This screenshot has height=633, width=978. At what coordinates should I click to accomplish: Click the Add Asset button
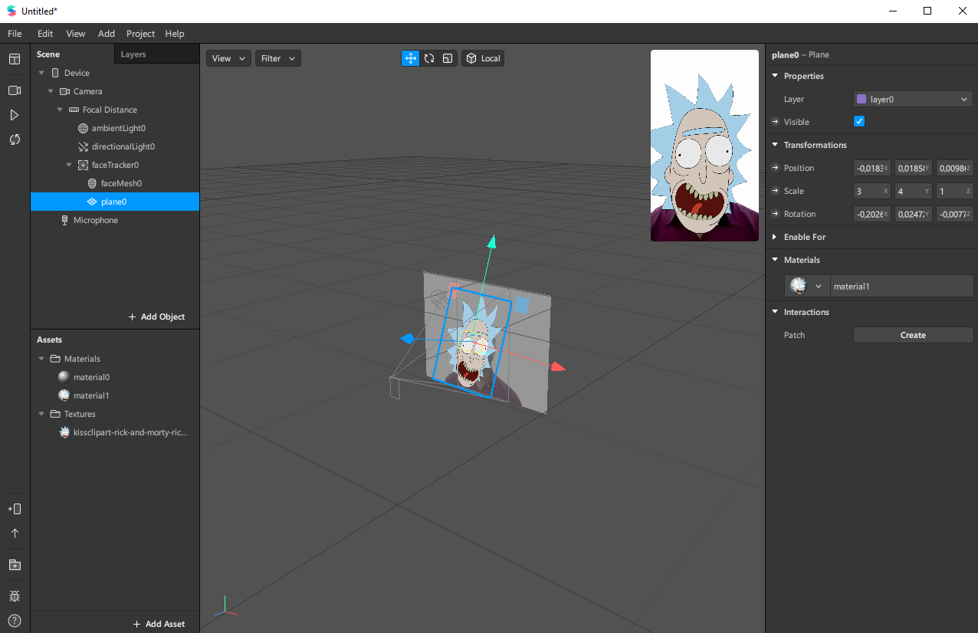coord(159,624)
